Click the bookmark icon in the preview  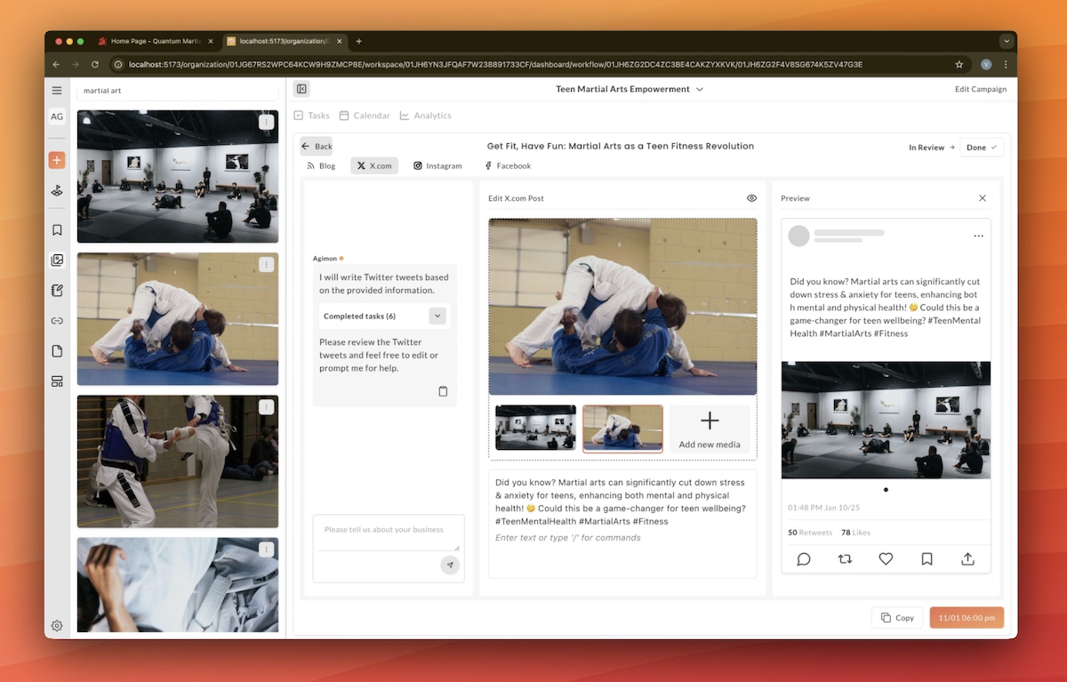coord(927,559)
